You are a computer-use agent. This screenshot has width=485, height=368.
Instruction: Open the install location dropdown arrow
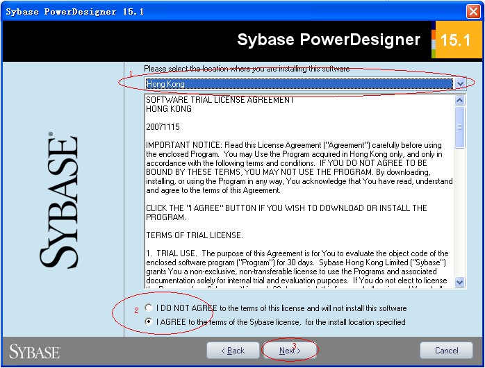tap(460, 83)
